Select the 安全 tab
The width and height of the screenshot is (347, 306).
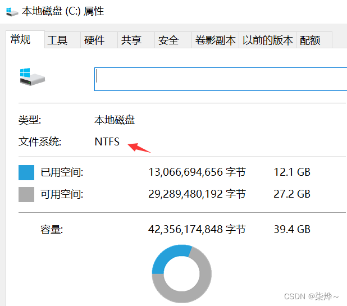168,40
